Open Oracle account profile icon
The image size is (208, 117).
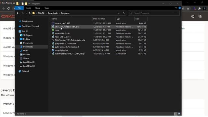[193, 17]
